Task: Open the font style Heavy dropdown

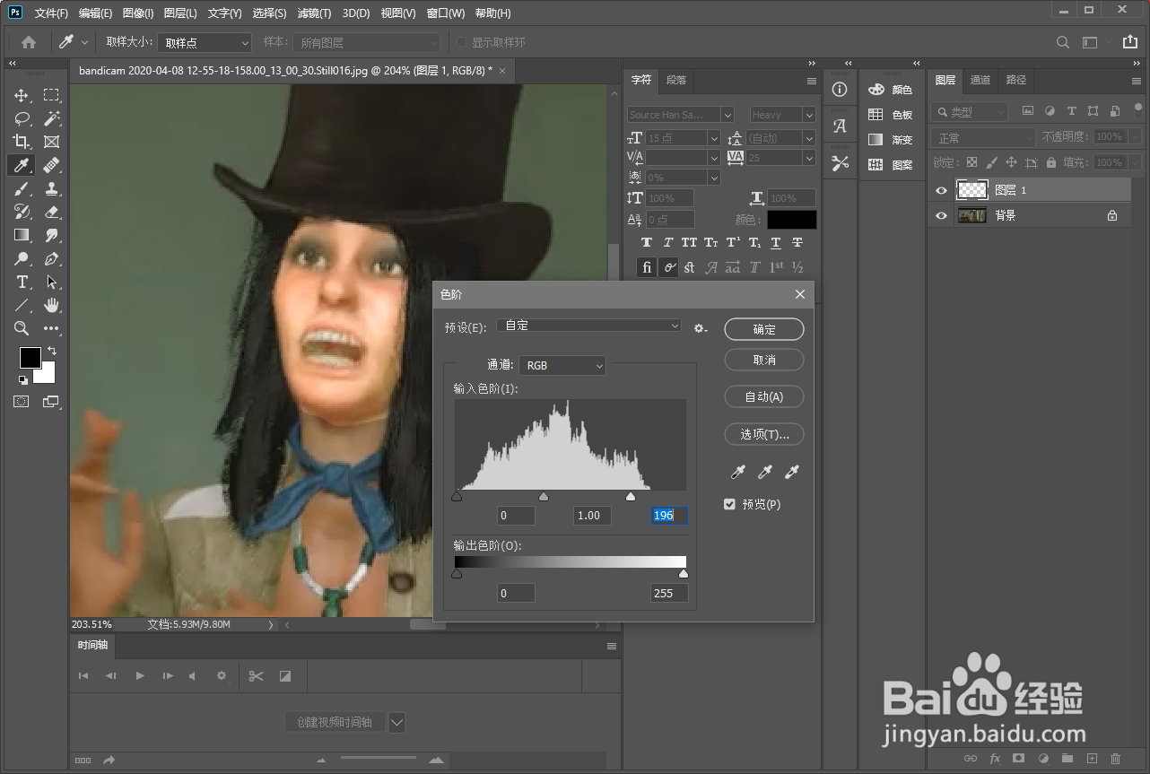Action: pyautogui.click(x=782, y=115)
